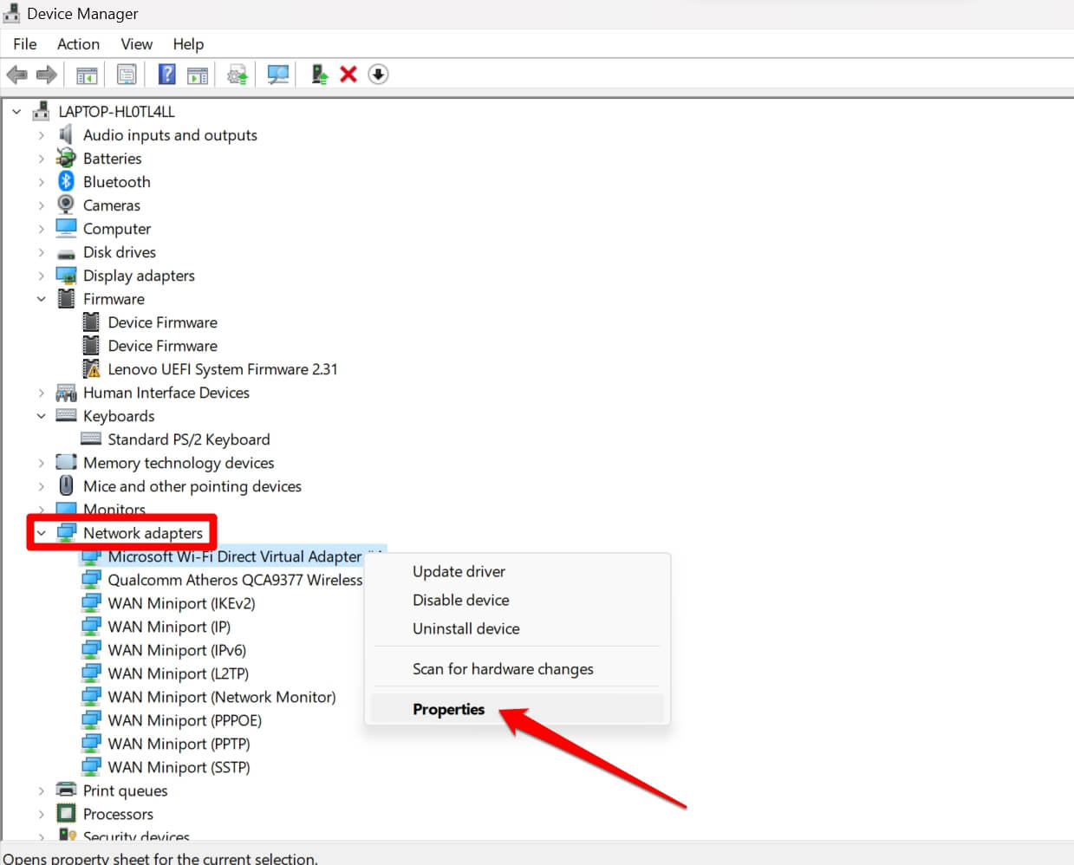Click the blue question mark Help icon
The image size is (1074, 865).
[167, 75]
